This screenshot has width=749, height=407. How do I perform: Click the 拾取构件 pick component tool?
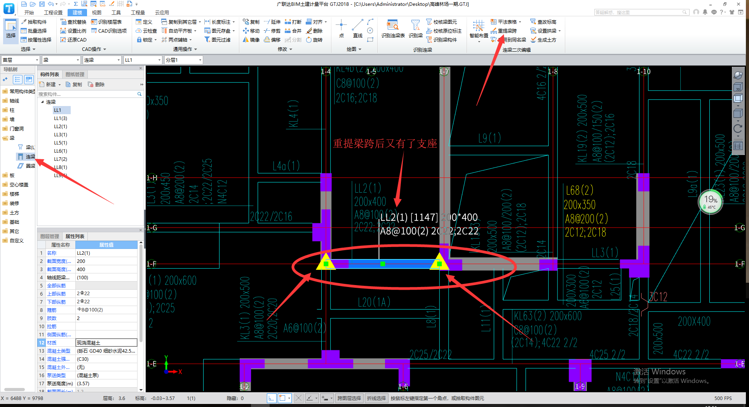point(34,22)
